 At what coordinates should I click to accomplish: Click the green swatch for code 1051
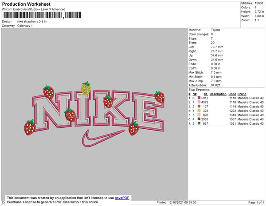pos(199,123)
